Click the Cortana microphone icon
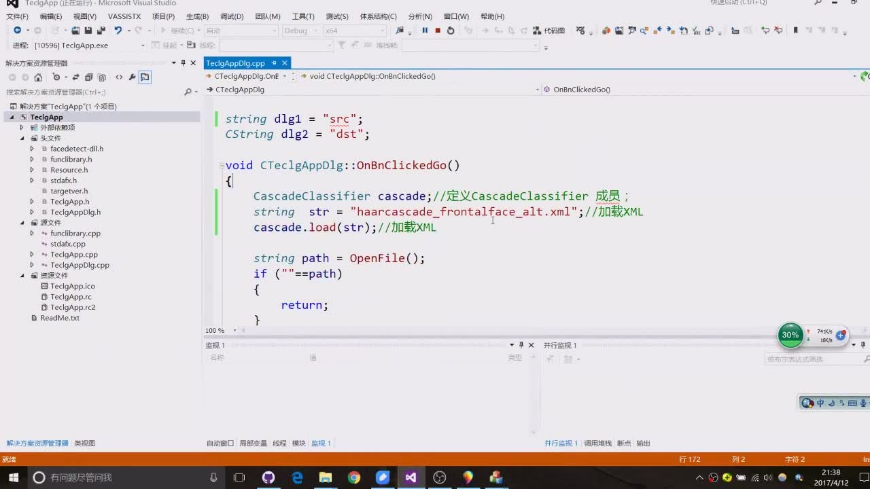The height and width of the screenshot is (489, 870). (213, 477)
